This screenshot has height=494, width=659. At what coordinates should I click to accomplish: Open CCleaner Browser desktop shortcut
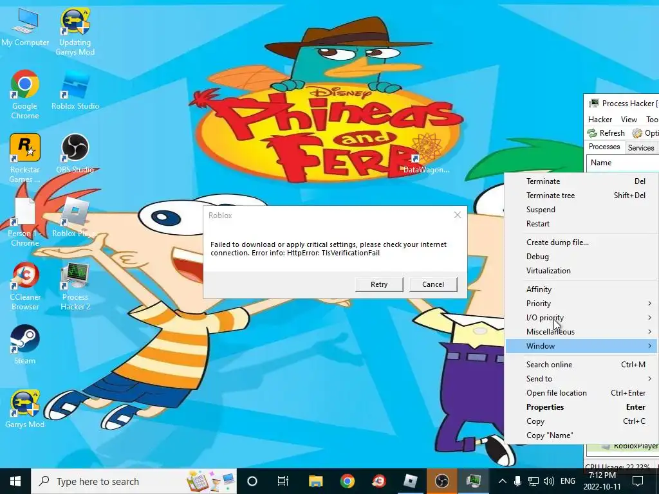[25, 286]
